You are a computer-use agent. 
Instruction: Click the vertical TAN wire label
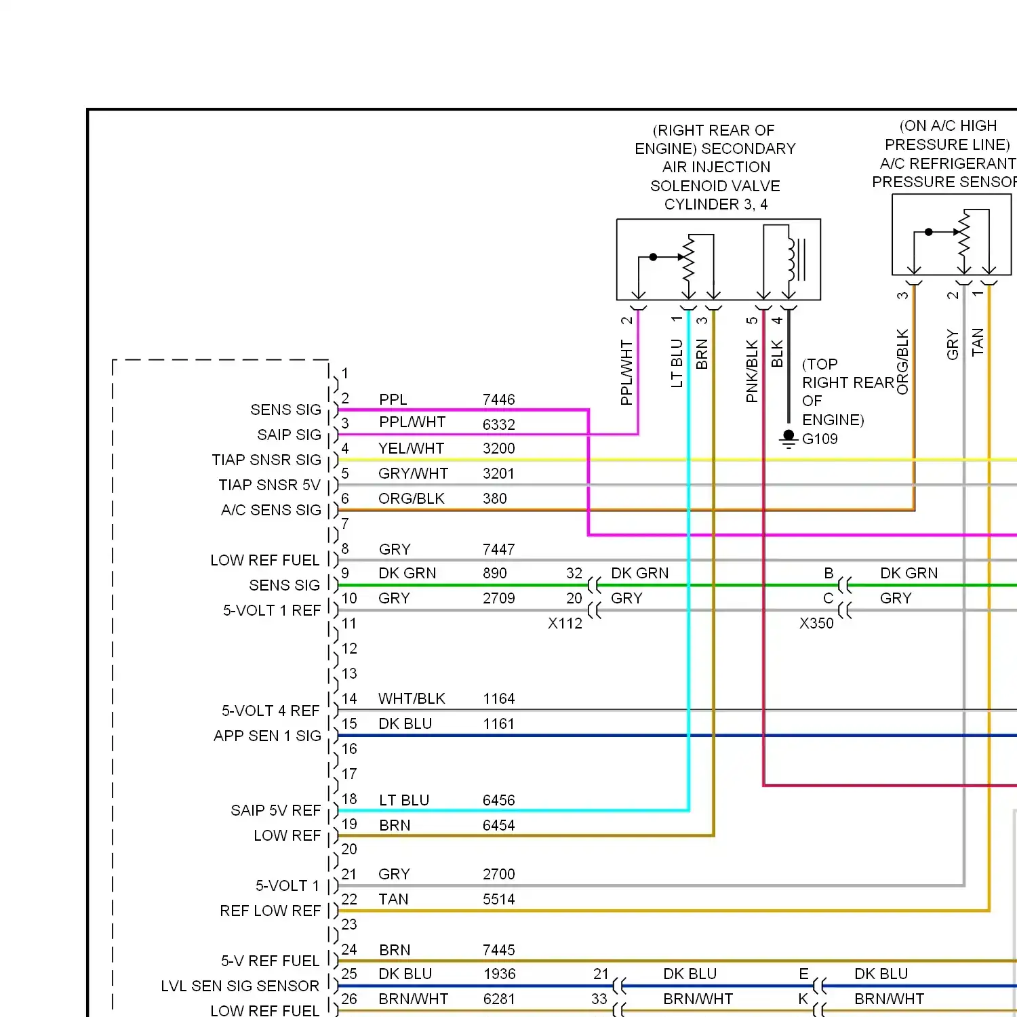pyautogui.click(x=977, y=342)
